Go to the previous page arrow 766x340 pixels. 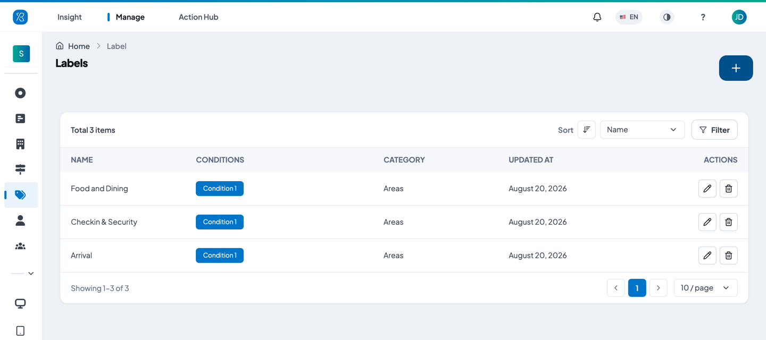616,288
